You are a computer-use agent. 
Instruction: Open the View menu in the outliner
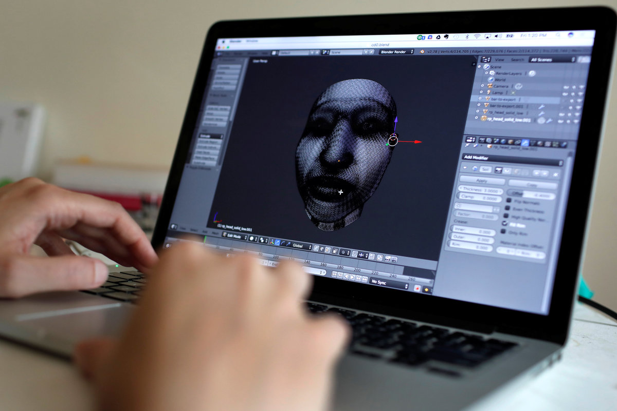tap(499, 60)
